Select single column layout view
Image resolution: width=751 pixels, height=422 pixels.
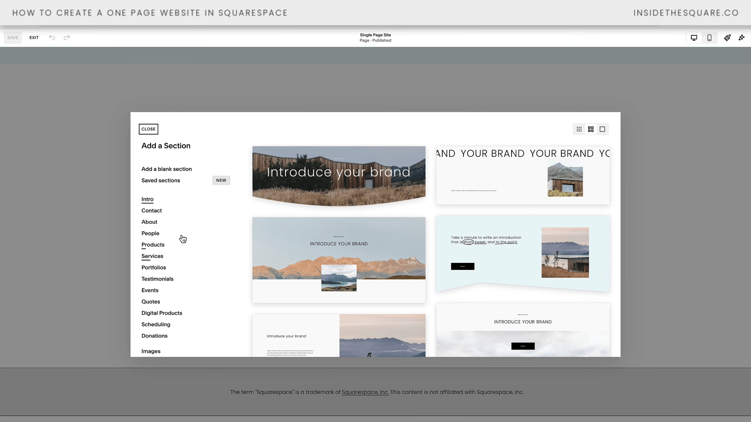pyautogui.click(x=602, y=129)
